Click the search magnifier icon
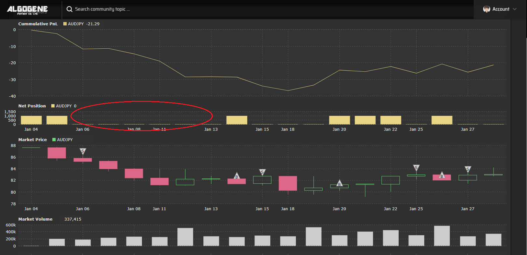The height and width of the screenshot is (255, 527). [x=70, y=9]
